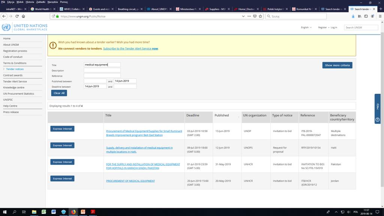Click the United Nations Global Marketplace logo
The image size is (384, 216).
click(24, 27)
